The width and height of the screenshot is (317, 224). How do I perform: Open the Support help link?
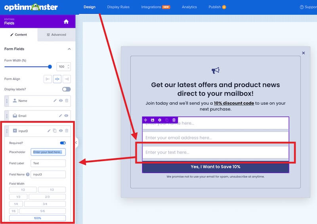pyautogui.click(x=308, y=7)
